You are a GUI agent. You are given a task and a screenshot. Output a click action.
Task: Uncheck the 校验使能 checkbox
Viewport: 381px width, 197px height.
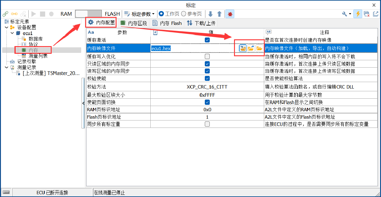207,78
